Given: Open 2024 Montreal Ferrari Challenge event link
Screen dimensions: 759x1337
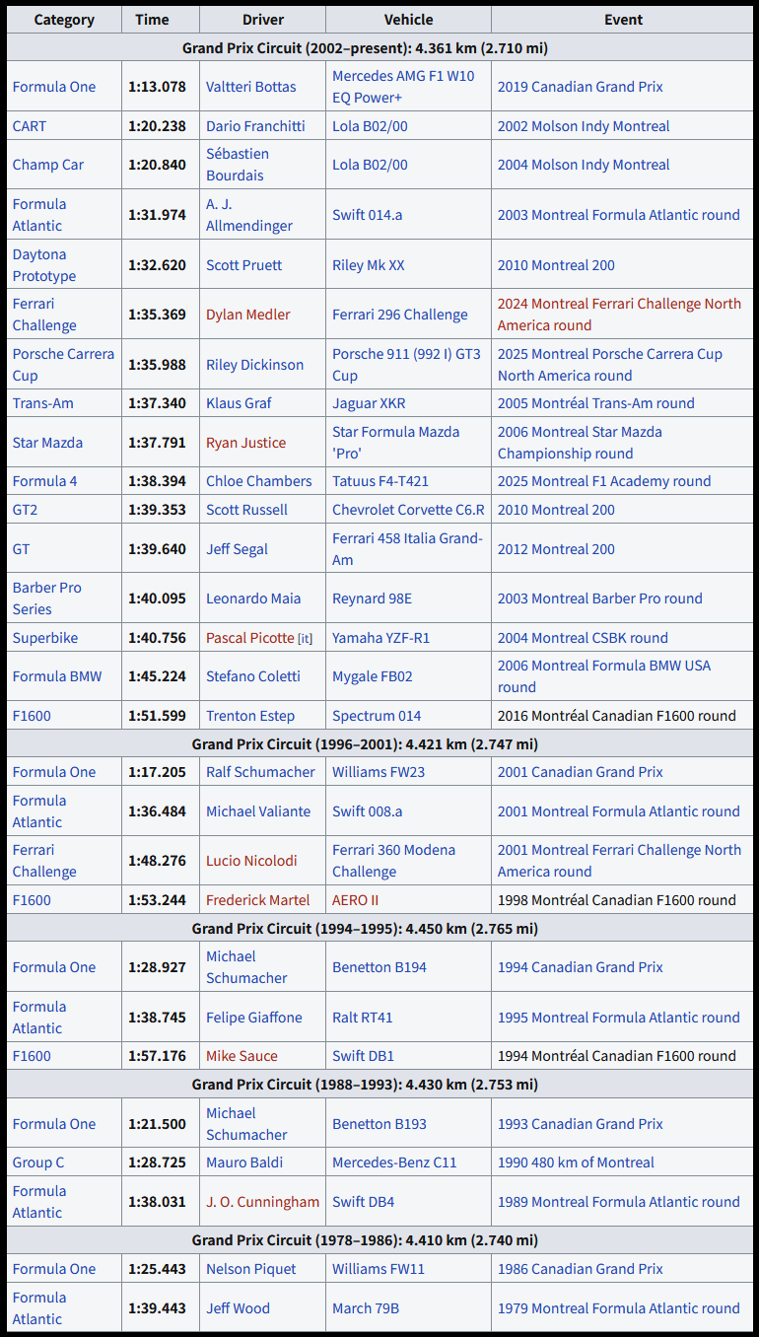Looking at the screenshot, I should [619, 315].
